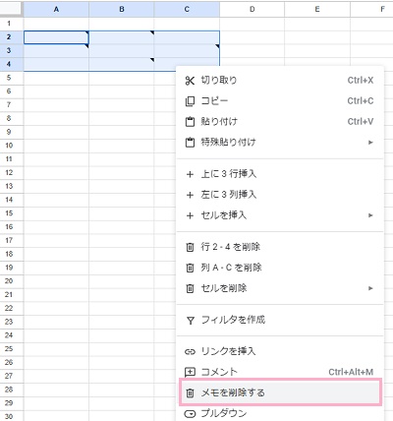Image resolution: width=393 pixels, height=421 pixels.
Task: Expand the 特殊貼り付け submenu arrow
Action: (x=370, y=143)
